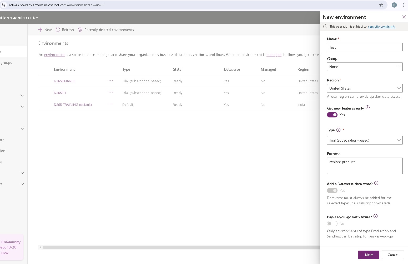The width and height of the screenshot is (408, 264).
Task: Click info icon beside Get new features early
Action: coord(367,107)
